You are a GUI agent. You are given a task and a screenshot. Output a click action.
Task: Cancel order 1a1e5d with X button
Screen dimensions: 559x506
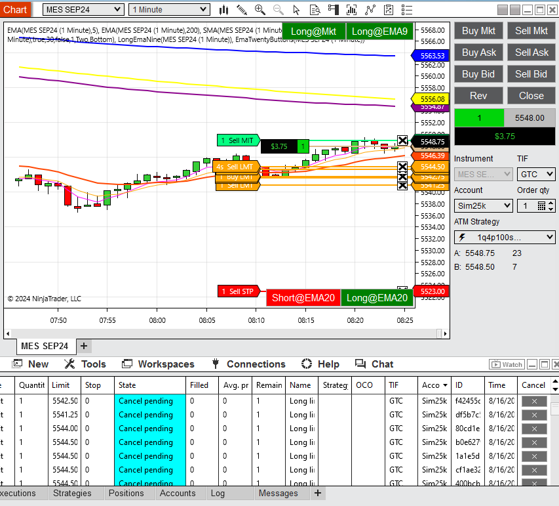coord(534,456)
